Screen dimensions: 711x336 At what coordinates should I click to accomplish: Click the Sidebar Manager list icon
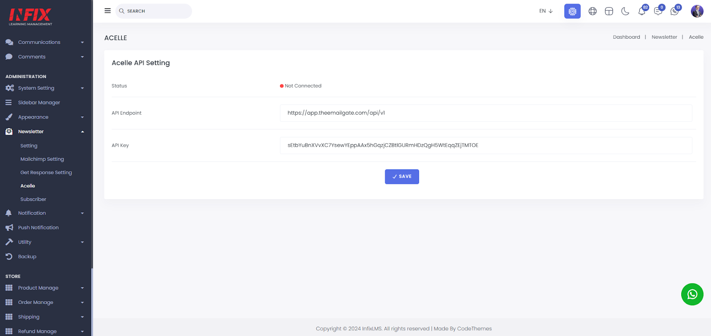point(8,103)
